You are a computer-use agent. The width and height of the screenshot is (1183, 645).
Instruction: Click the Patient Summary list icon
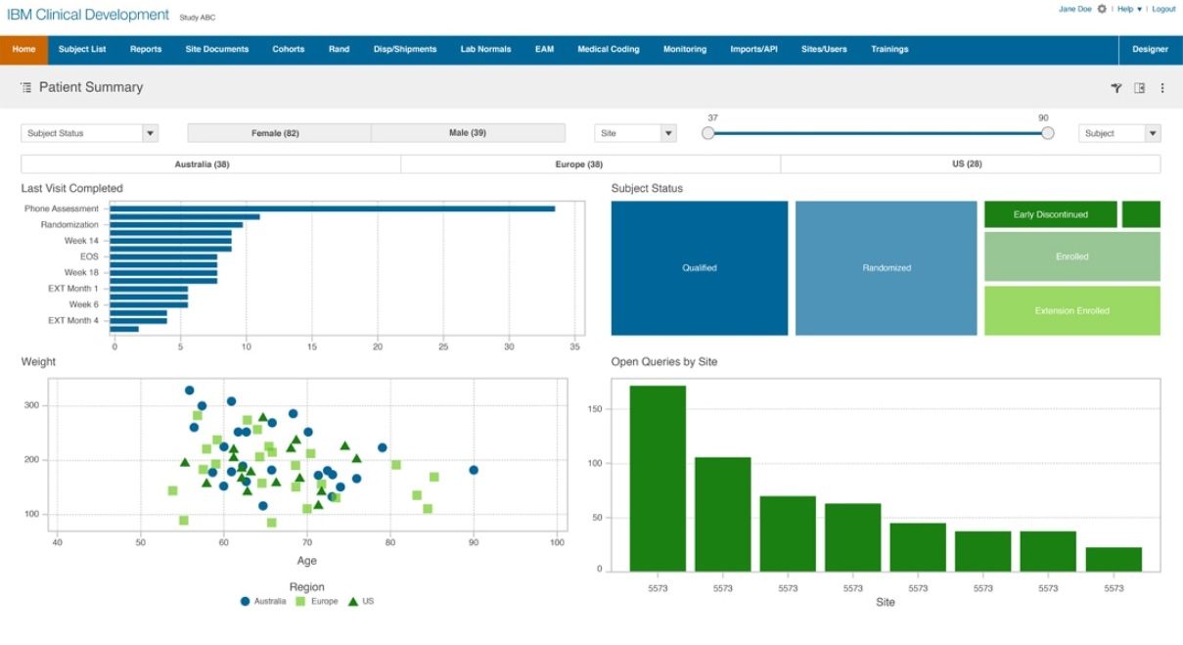click(24, 87)
